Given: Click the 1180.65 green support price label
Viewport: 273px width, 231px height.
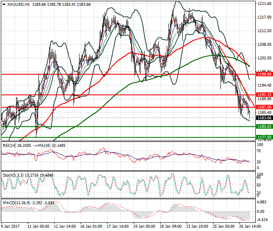Looking at the screenshot, I should (264, 127).
